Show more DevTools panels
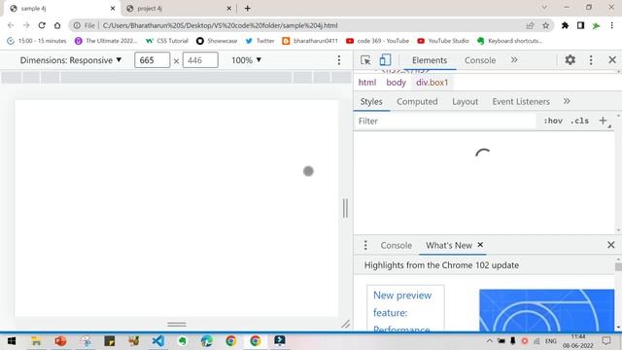622x350 pixels. [514, 60]
